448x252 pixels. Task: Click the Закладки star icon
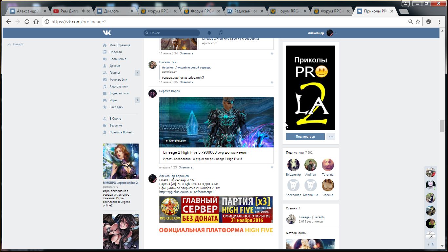pyautogui.click(x=105, y=107)
